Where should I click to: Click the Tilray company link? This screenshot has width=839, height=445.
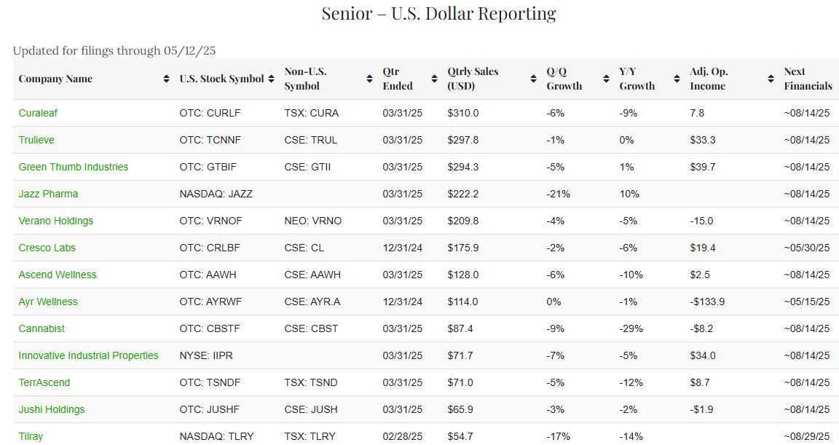point(31,436)
